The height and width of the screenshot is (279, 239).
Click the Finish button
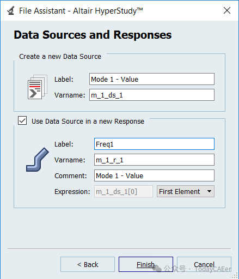tap(146, 264)
